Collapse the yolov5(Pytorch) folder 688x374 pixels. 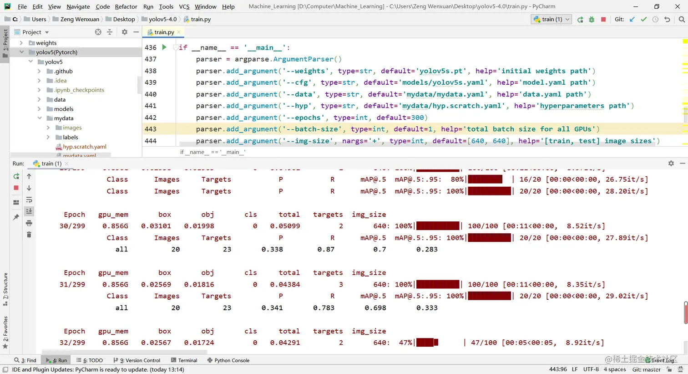tap(21, 52)
